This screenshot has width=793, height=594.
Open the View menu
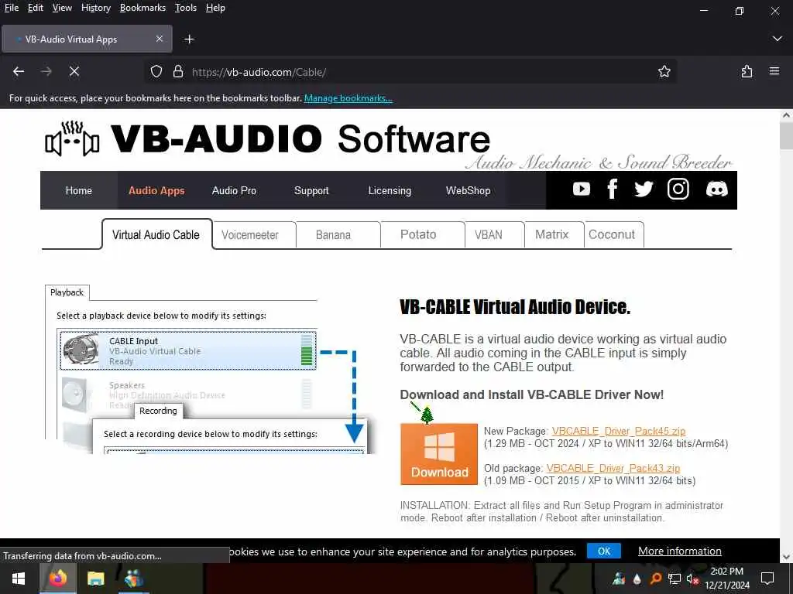pyautogui.click(x=62, y=8)
